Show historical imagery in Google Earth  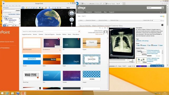click(x=40, y=8)
